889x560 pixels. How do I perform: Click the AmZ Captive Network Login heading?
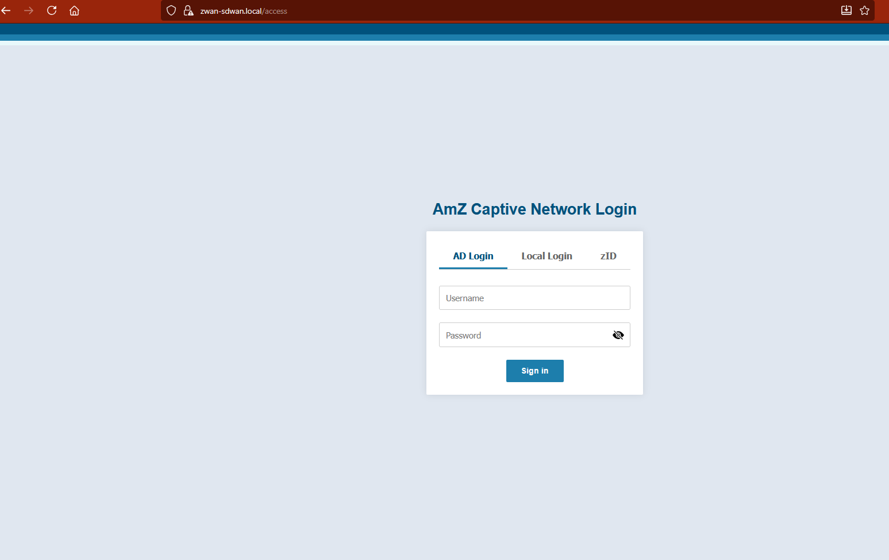[x=534, y=209]
